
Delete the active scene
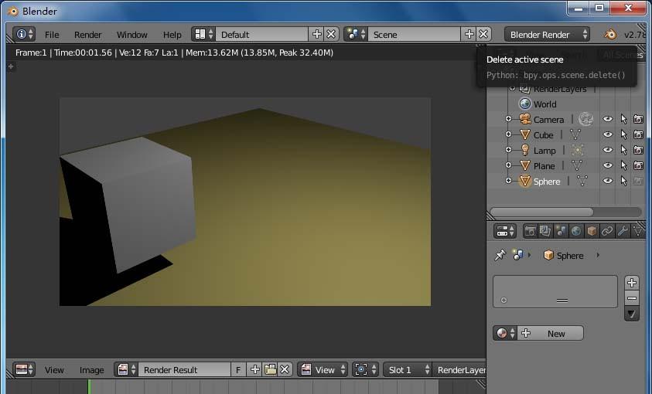483,35
